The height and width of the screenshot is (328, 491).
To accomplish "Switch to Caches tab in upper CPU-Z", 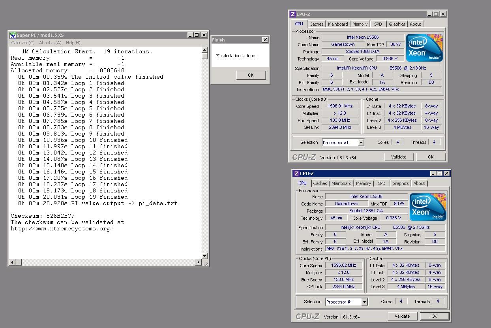I will click(x=316, y=24).
